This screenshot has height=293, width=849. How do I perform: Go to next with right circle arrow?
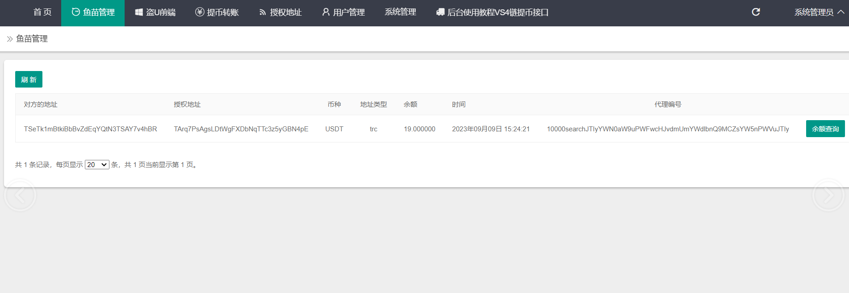[828, 195]
